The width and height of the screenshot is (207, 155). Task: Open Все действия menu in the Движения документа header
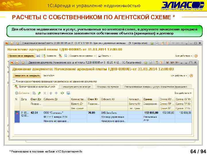pyautogui.click(x=179, y=76)
